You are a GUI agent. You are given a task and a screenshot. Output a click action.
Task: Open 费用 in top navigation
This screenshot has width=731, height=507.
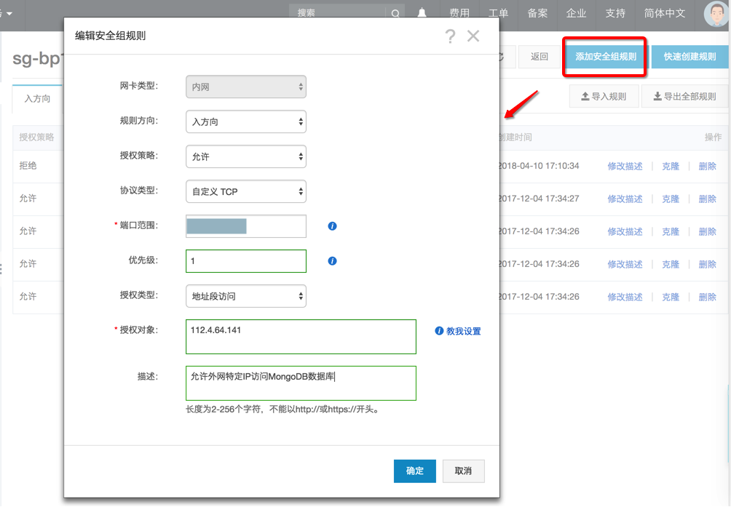tap(459, 13)
